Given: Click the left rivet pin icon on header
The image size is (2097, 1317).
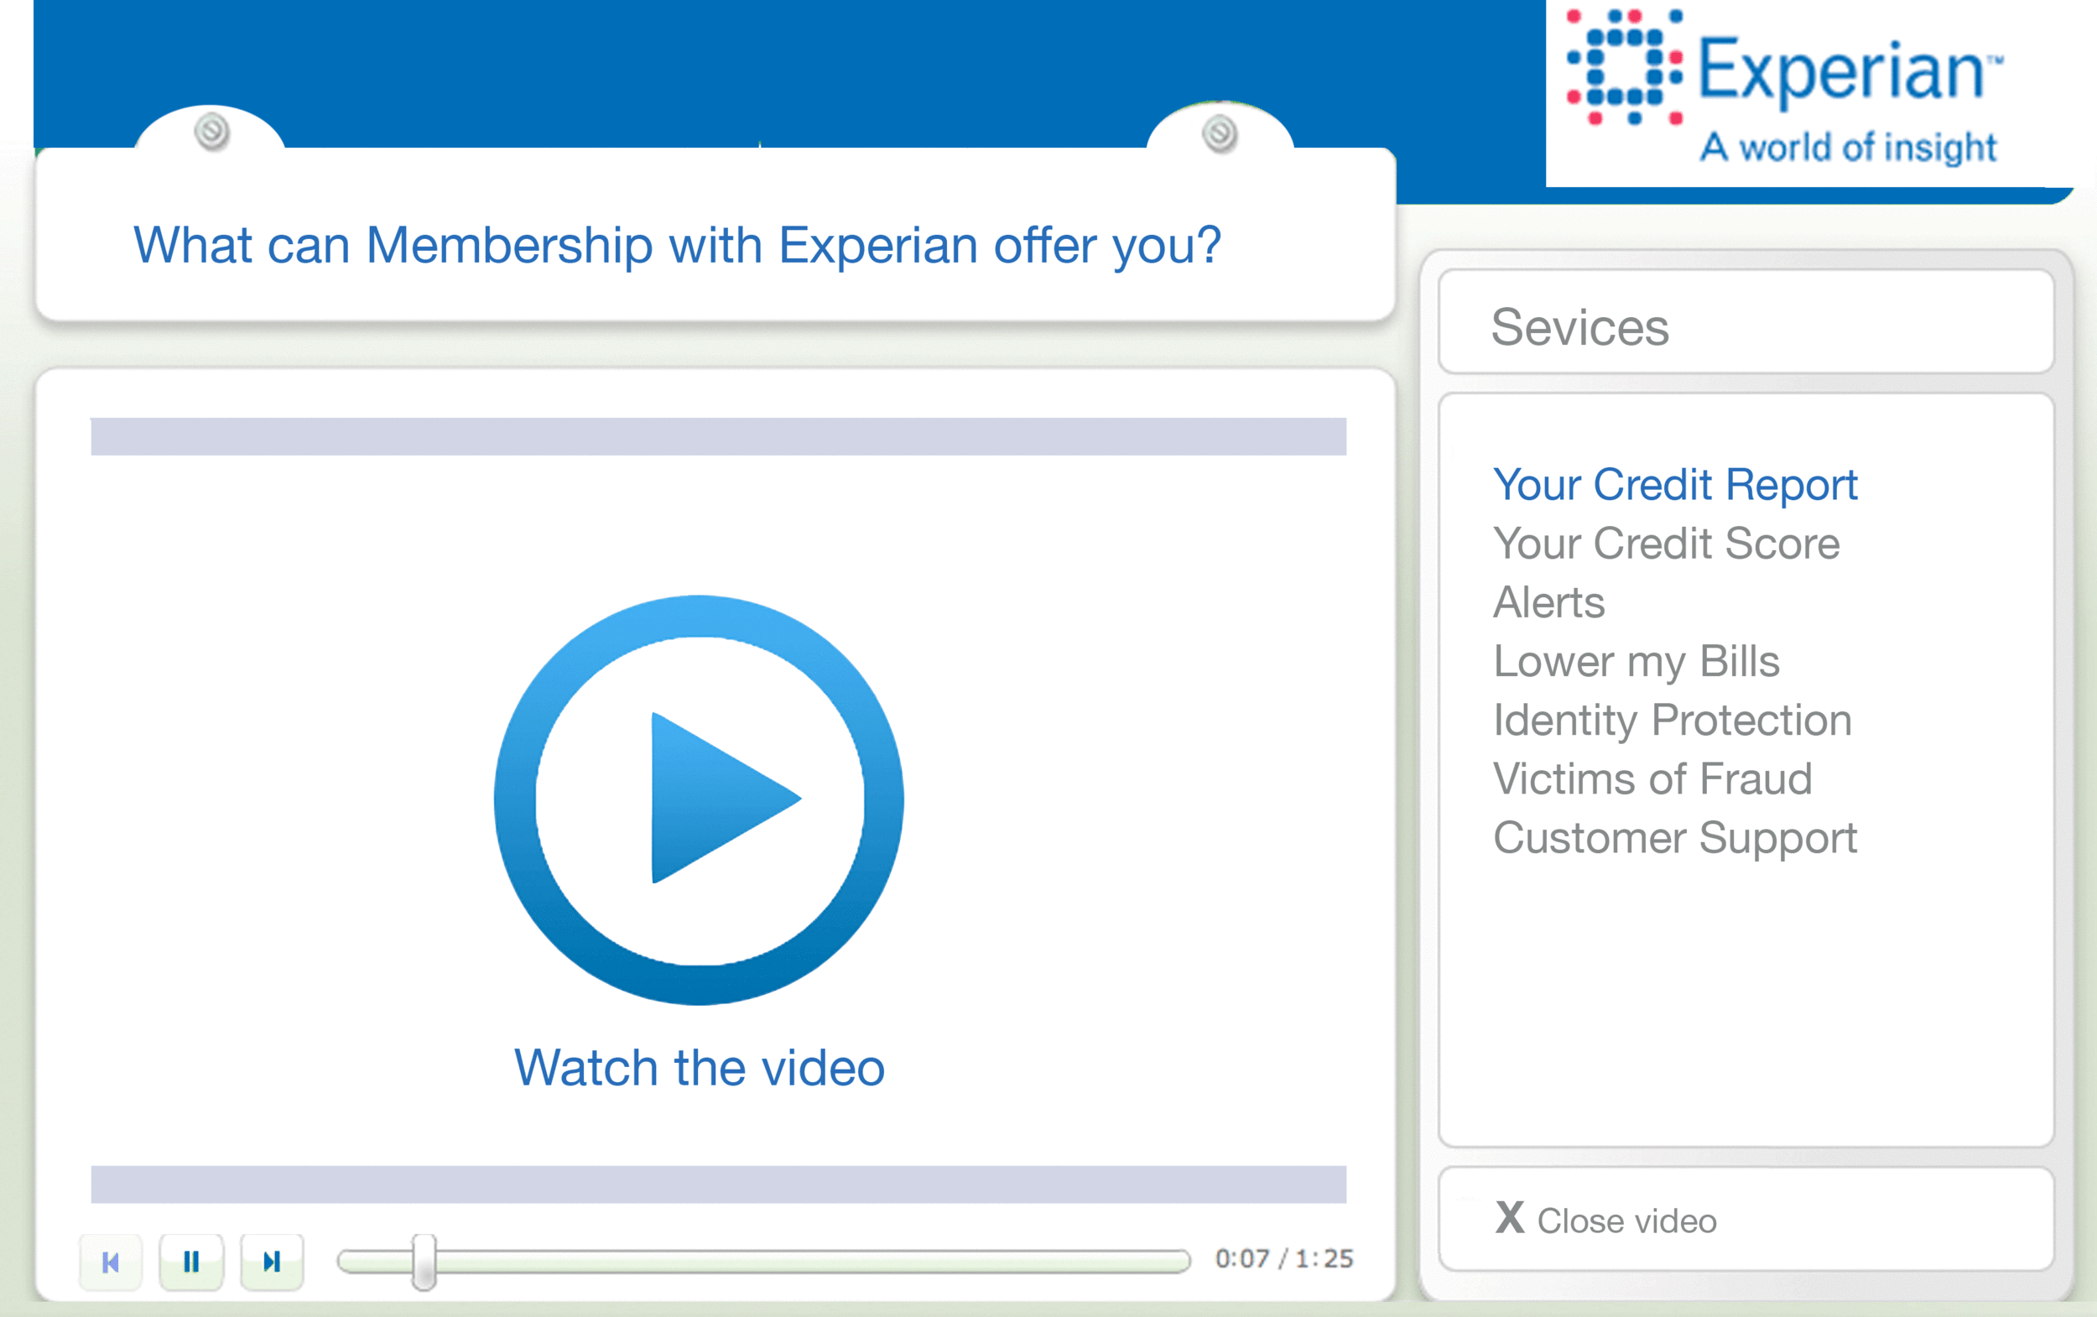Looking at the screenshot, I should click(x=211, y=133).
